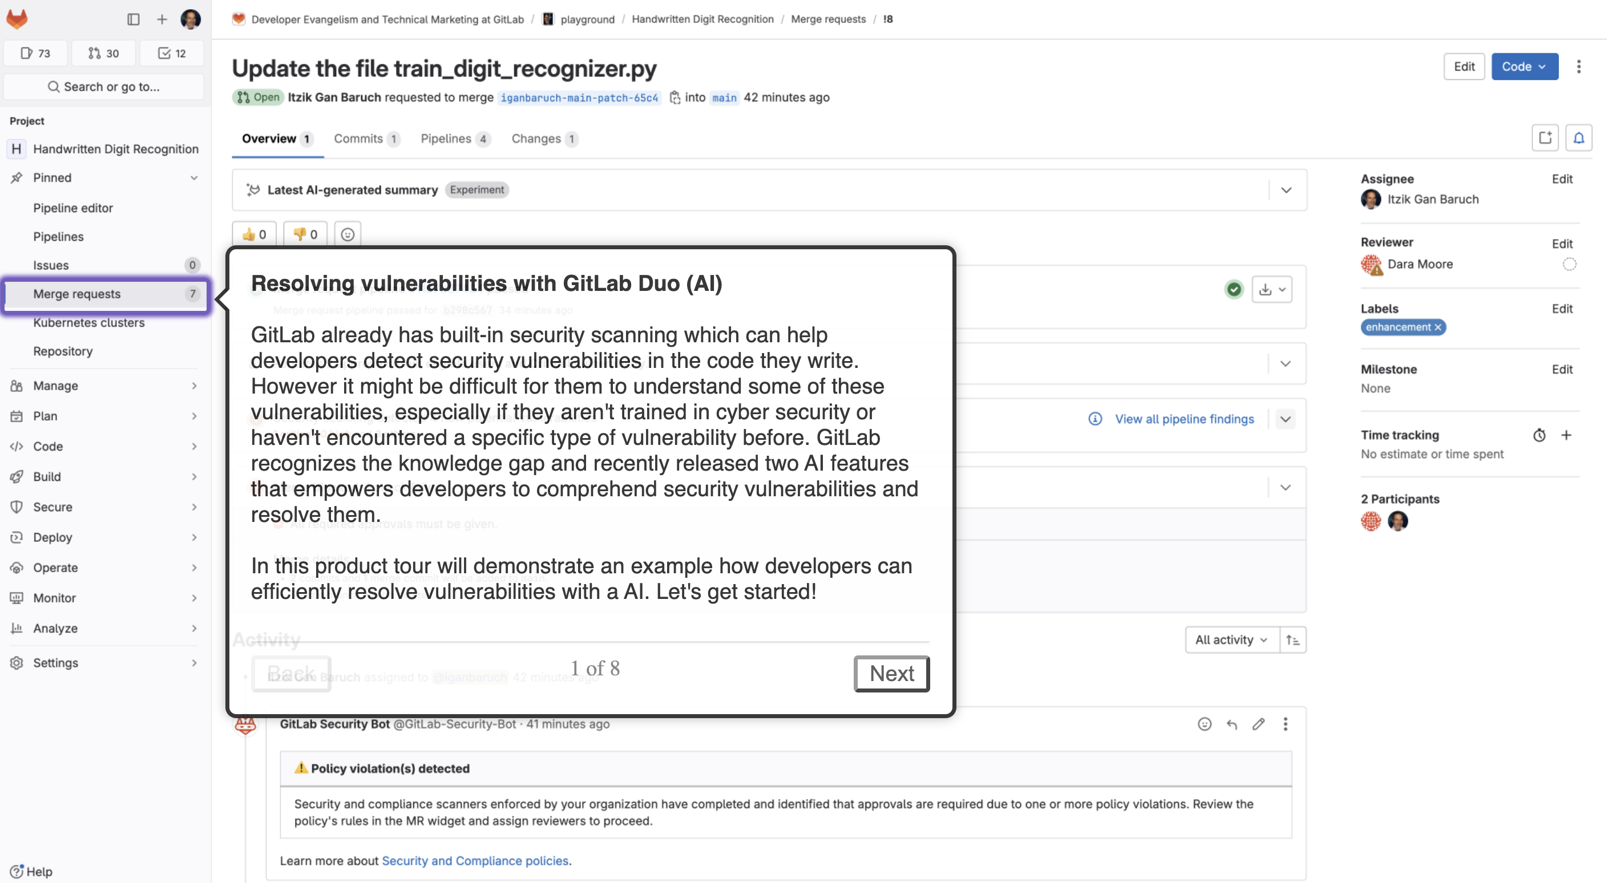Click the time tracking add icon
This screenshot has height=883, width=1607.
click(1566, 435)
